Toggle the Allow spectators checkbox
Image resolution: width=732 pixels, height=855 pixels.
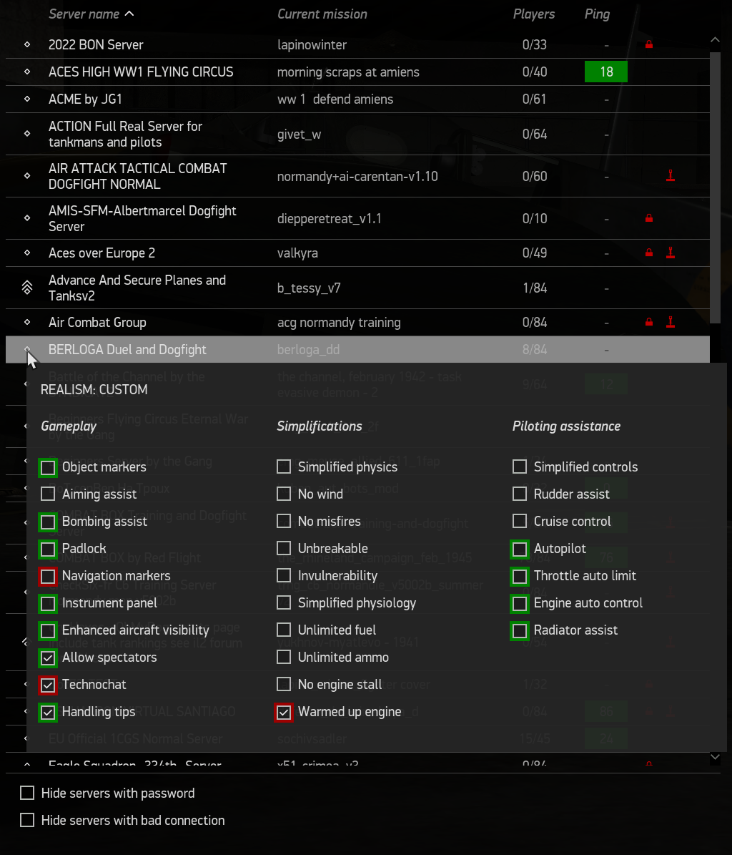[x=48, y=657]
